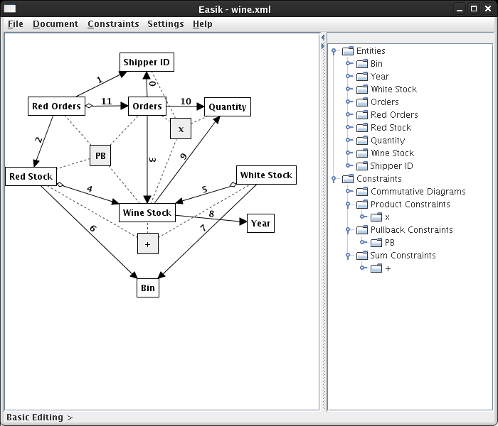Collapse the Sum Constraints tree node
Screen dimensions: 498x426
[349, 256]
